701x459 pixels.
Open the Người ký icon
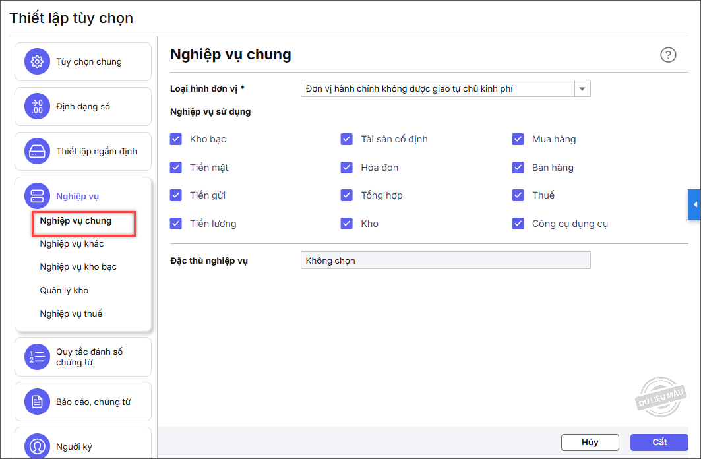click(x=37, y=446)
